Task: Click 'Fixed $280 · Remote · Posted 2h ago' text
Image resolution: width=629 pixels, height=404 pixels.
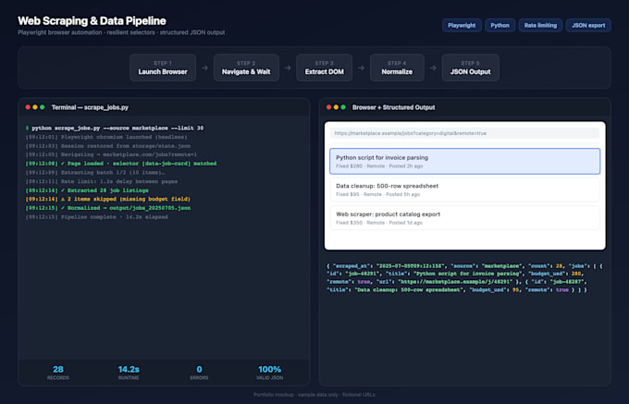Action: (379, 165)
